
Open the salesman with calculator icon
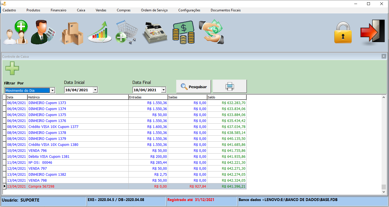(43, 33)
